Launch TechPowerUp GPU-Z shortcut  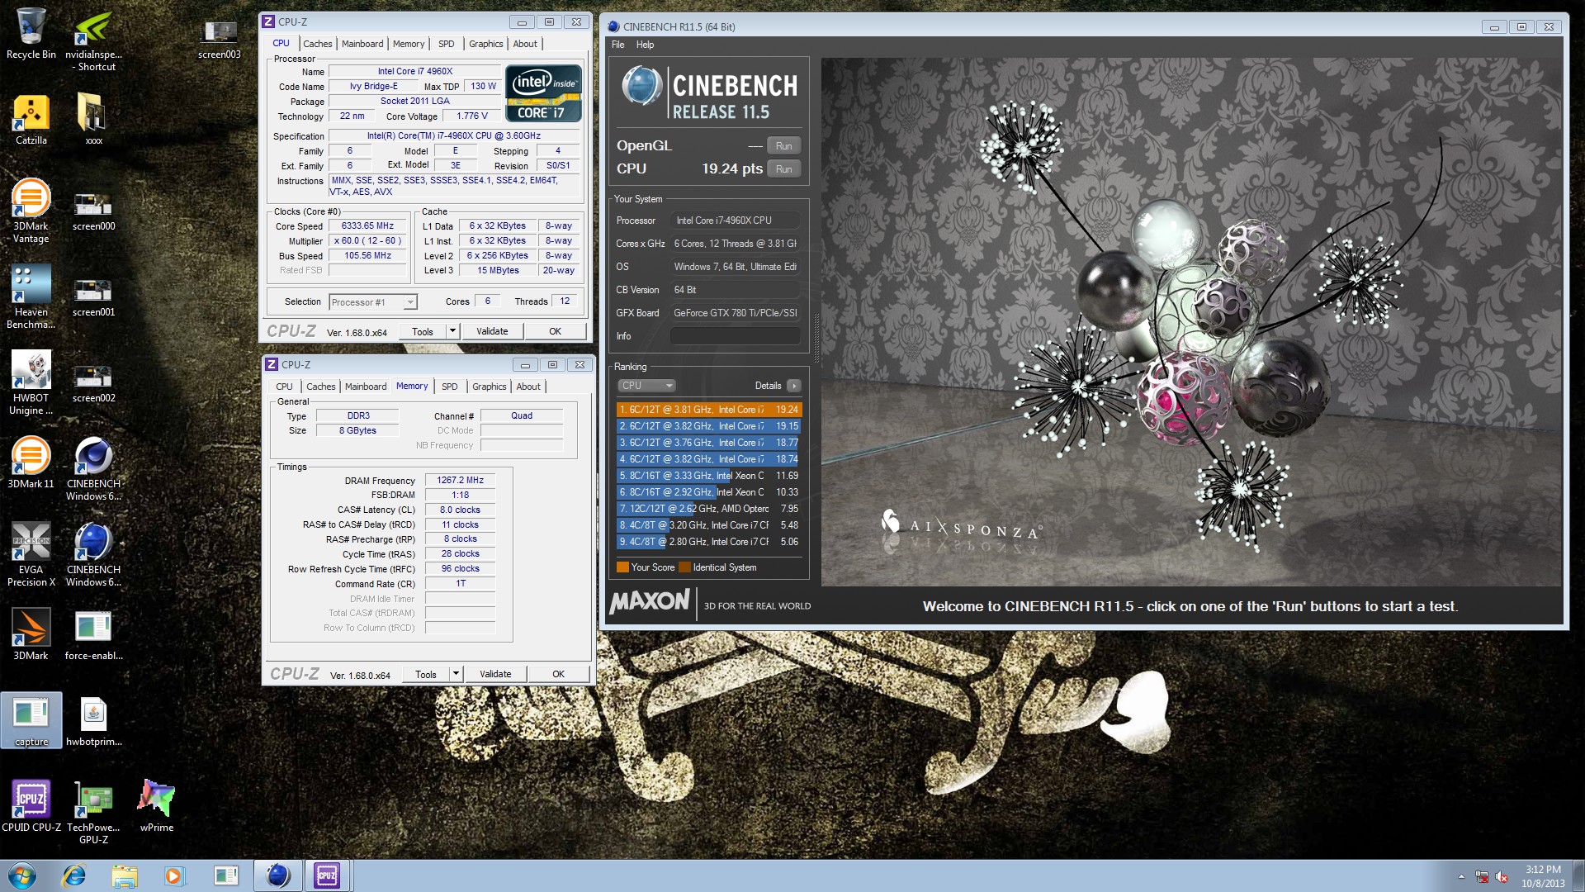pos(93,812)
